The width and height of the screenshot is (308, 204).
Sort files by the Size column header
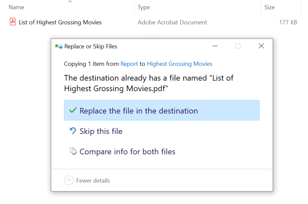(x=269, y=7)
